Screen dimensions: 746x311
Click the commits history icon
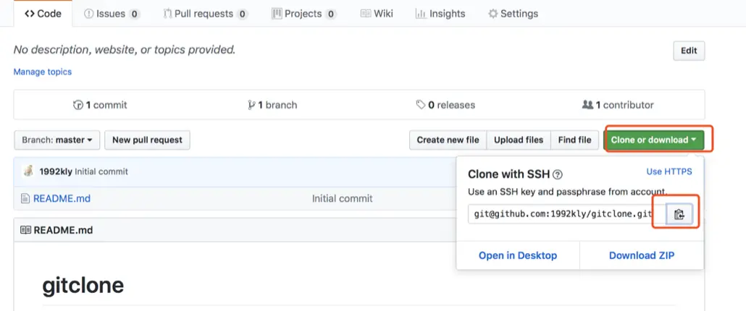pos(78,105)
